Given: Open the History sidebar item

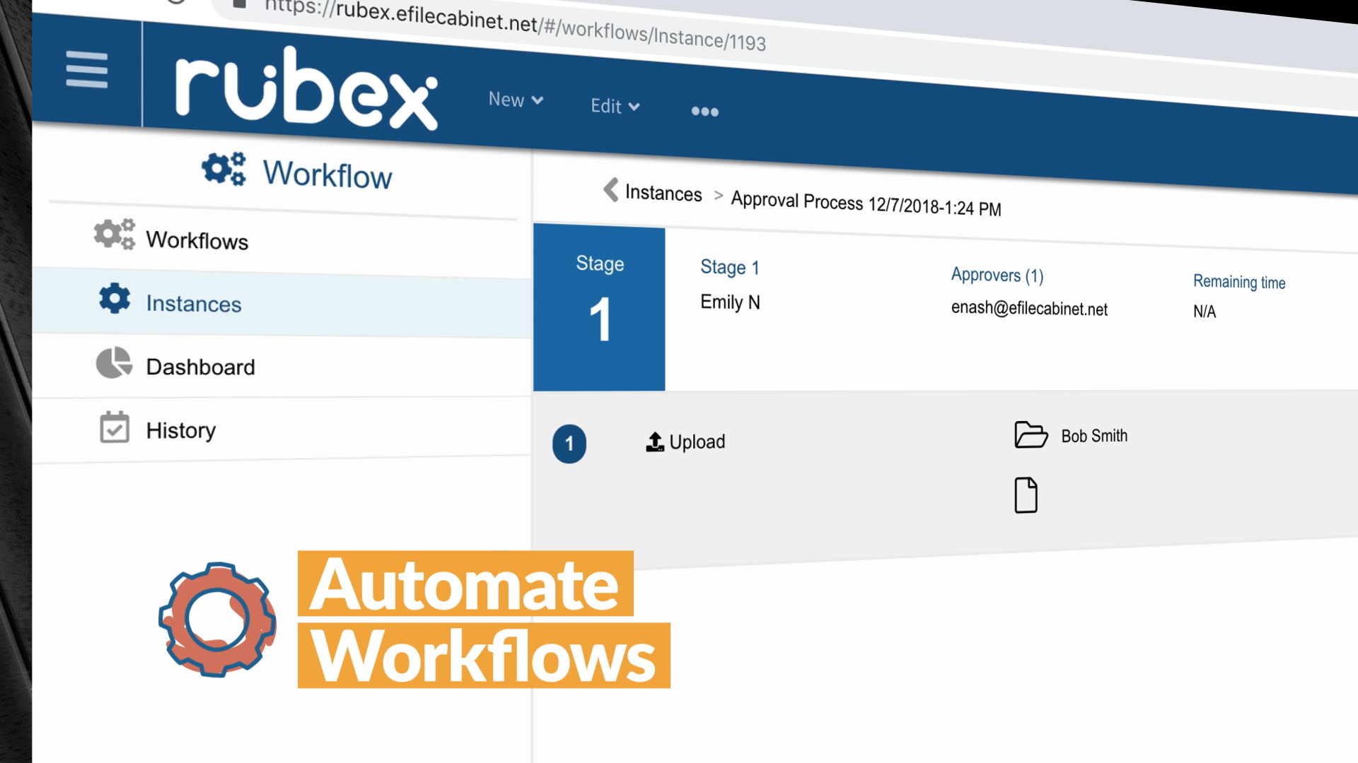Looking at the screenshot, I should 180,430.
